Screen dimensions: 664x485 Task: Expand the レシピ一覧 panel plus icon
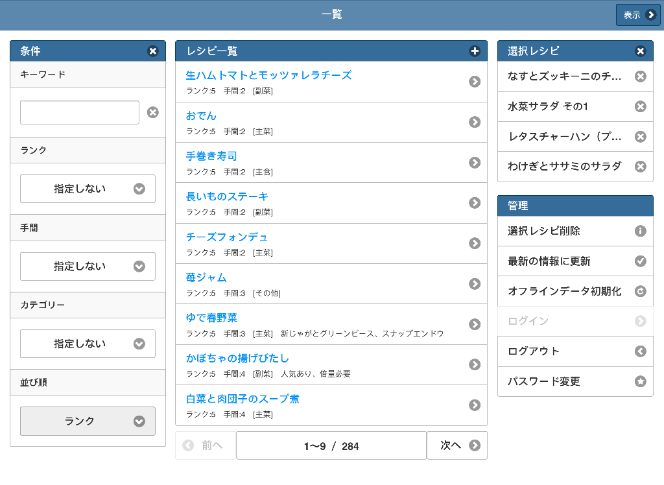coord(475,51)
